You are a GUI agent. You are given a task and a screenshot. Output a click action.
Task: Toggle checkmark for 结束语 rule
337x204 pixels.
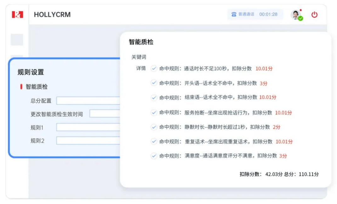pyautogui.click(x=154, y=98)
